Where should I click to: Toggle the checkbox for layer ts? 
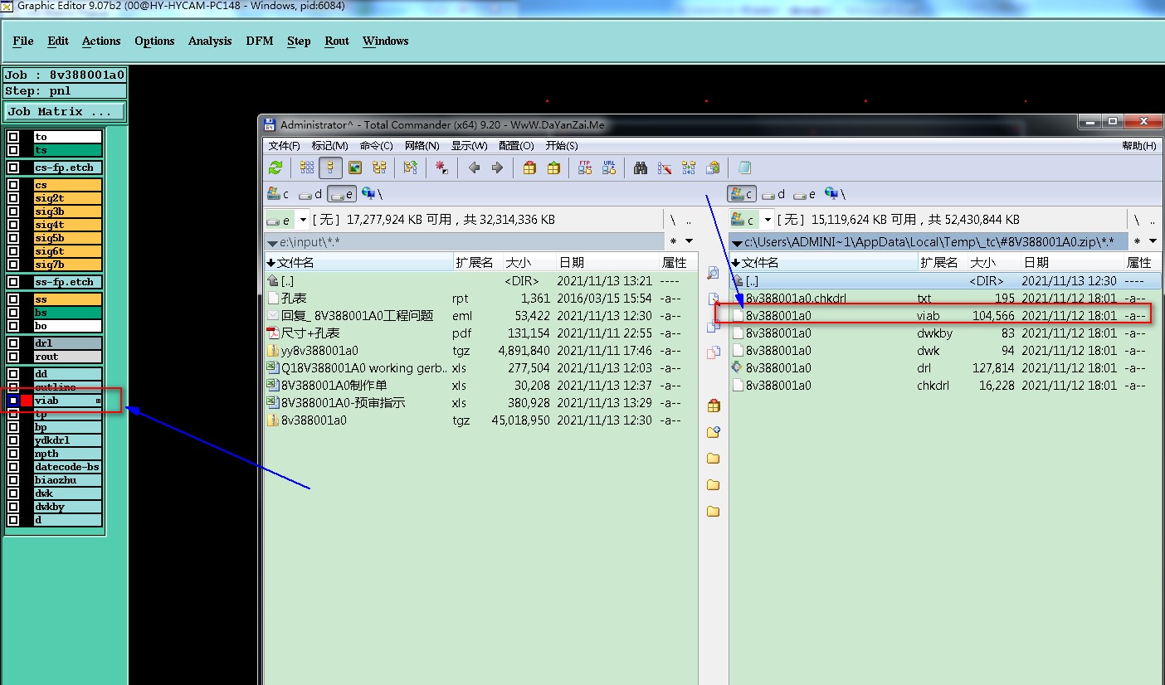tap(13, 150)
